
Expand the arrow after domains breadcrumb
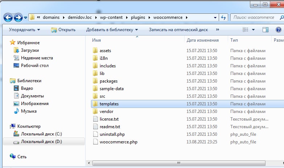(63, 17)
